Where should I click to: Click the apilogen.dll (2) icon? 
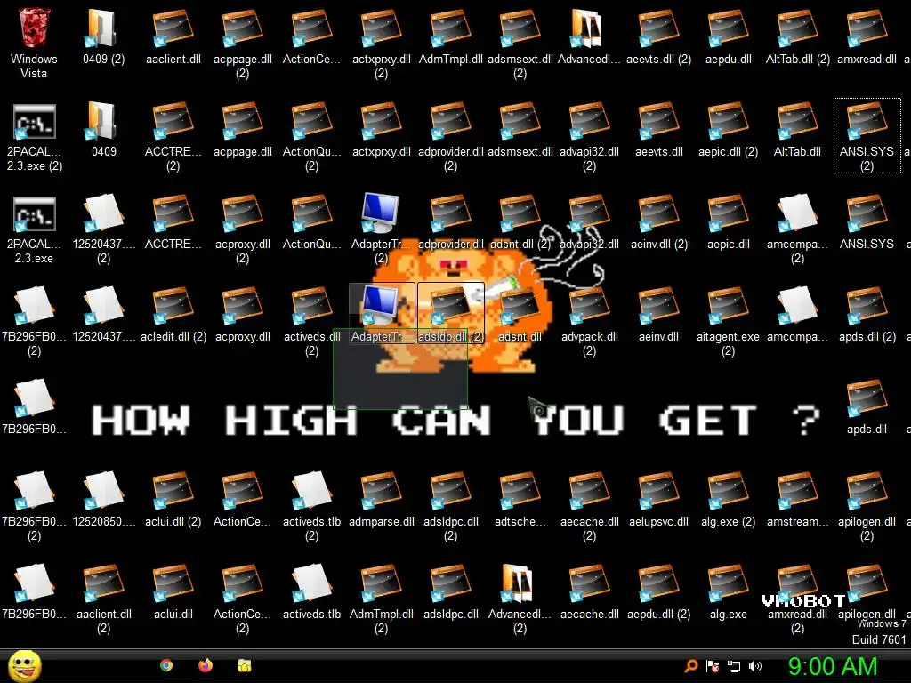click(867, 491)
